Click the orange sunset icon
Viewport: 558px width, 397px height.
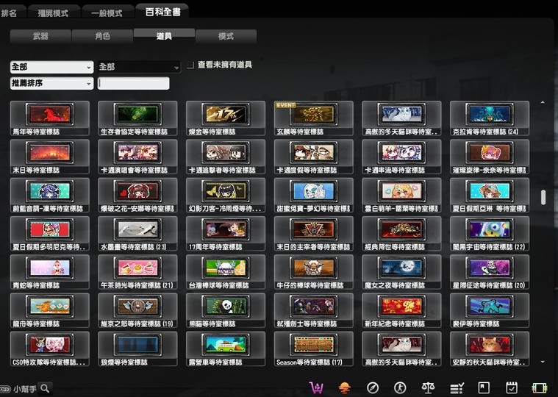pos(344,387)
